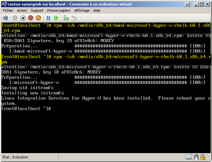
Task: Maximize the virtual machine connection window
Action: tap(201, 4)
